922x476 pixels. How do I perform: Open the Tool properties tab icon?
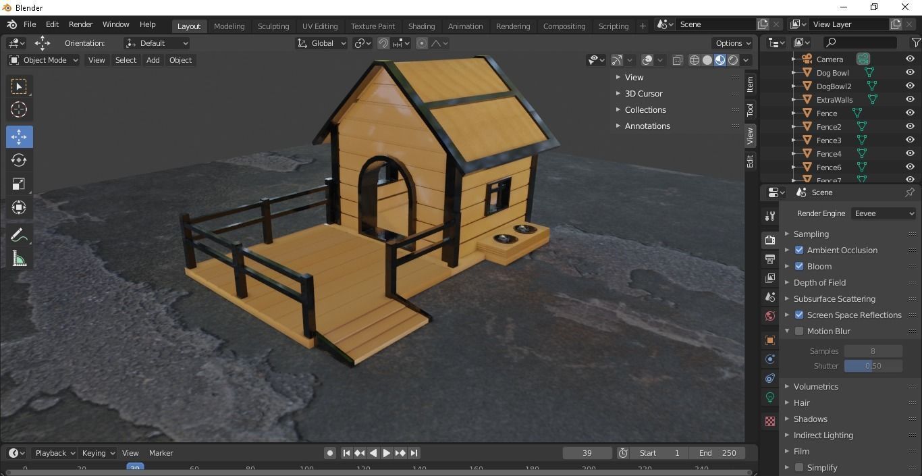click(x=770, y=216)
